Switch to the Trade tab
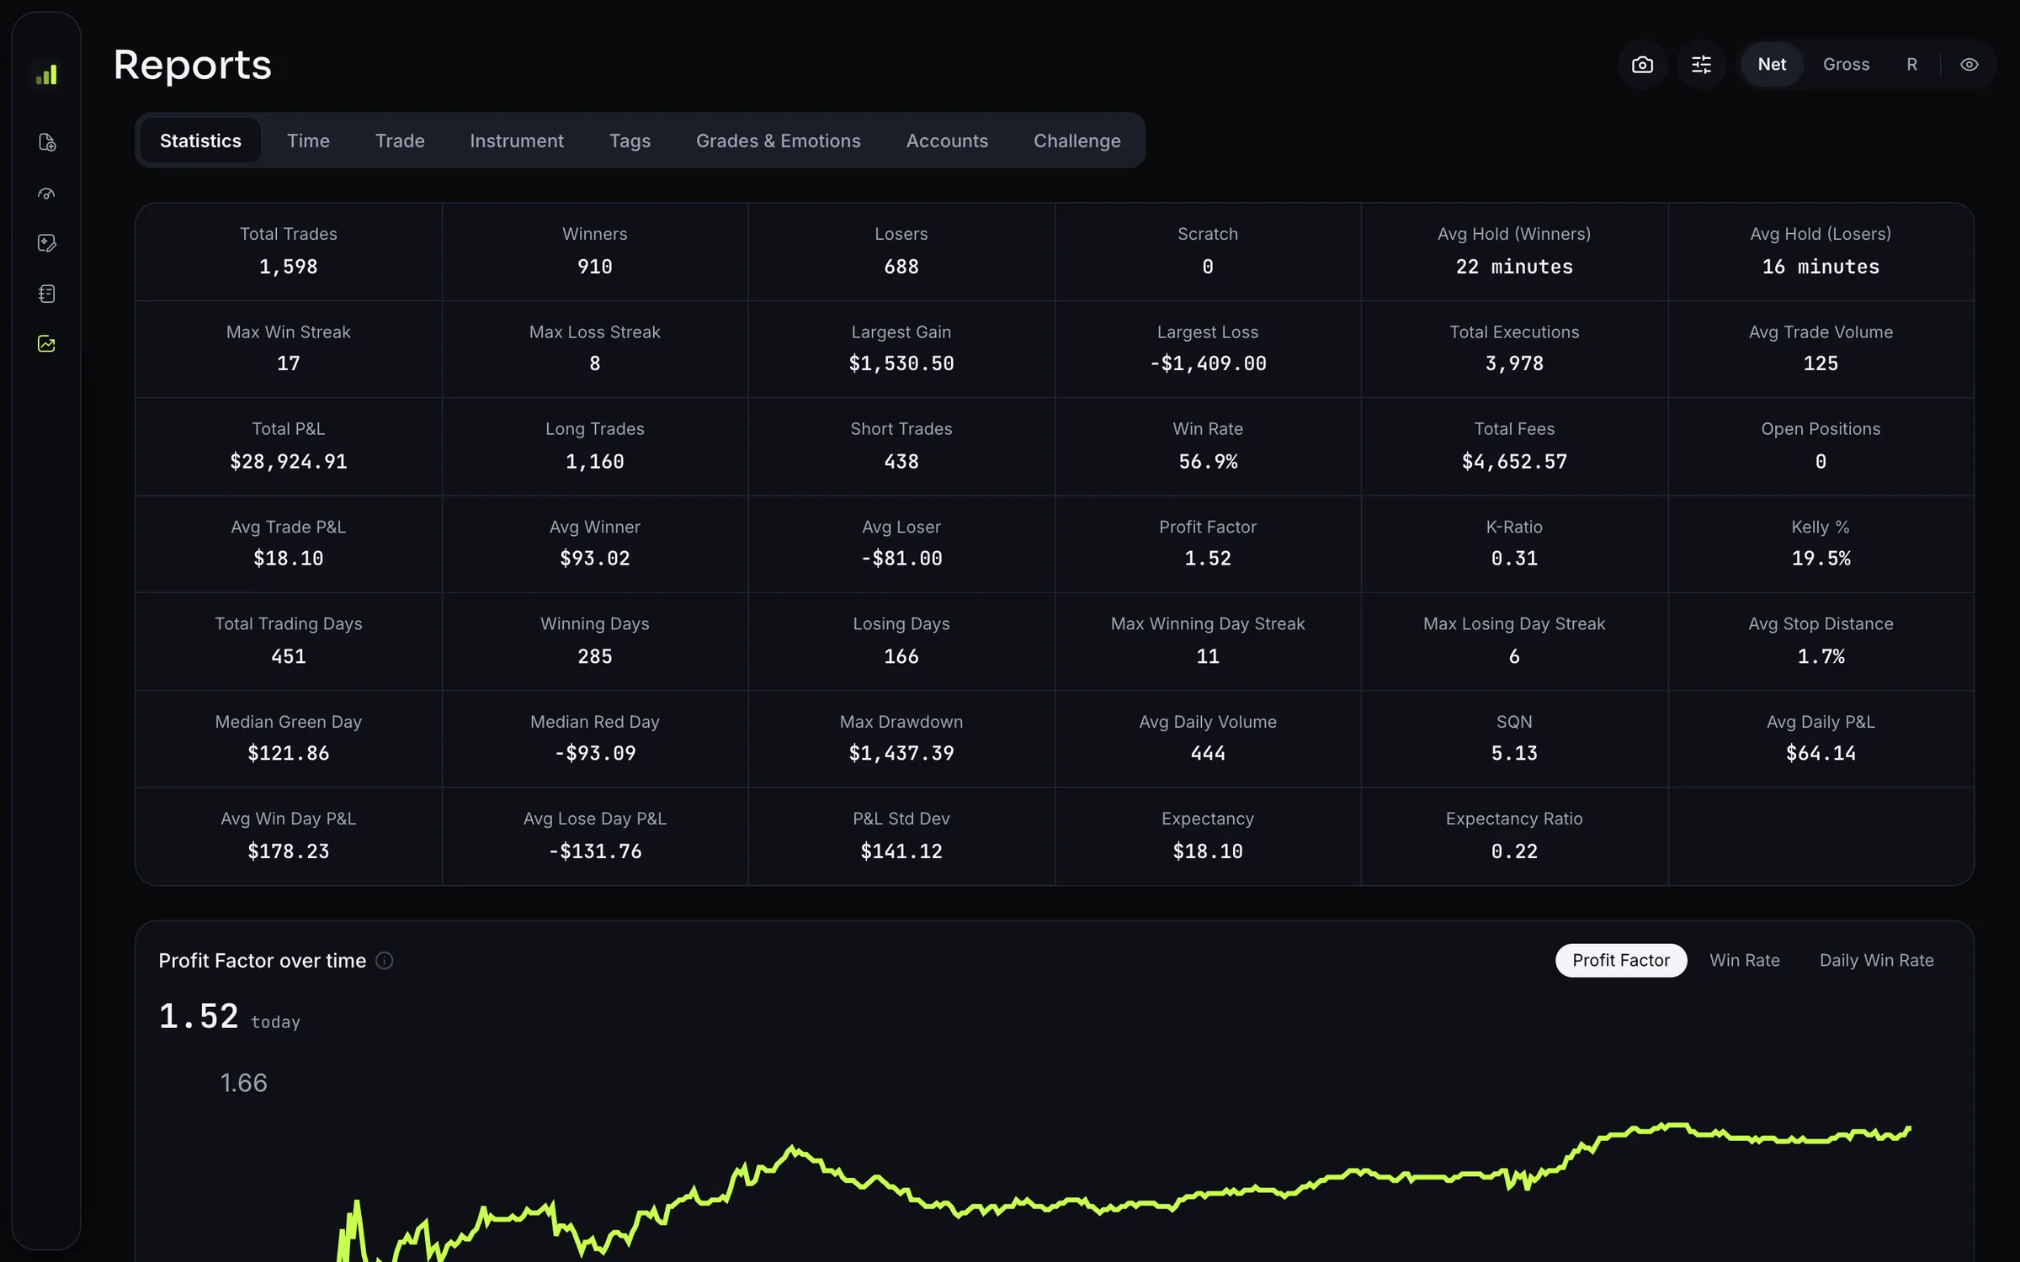Viewport: 2020px width, 1262px height. 400,141
